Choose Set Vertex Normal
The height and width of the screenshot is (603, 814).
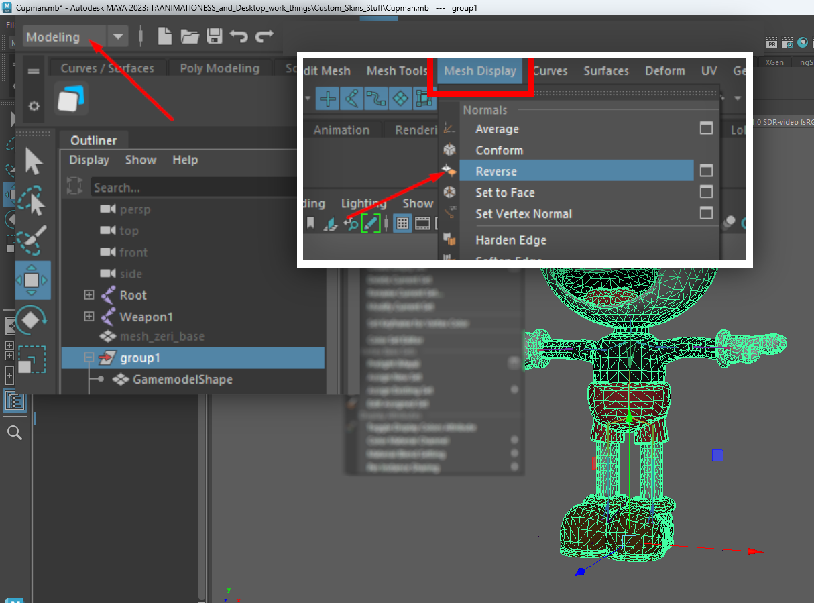[x=524, y=214]
